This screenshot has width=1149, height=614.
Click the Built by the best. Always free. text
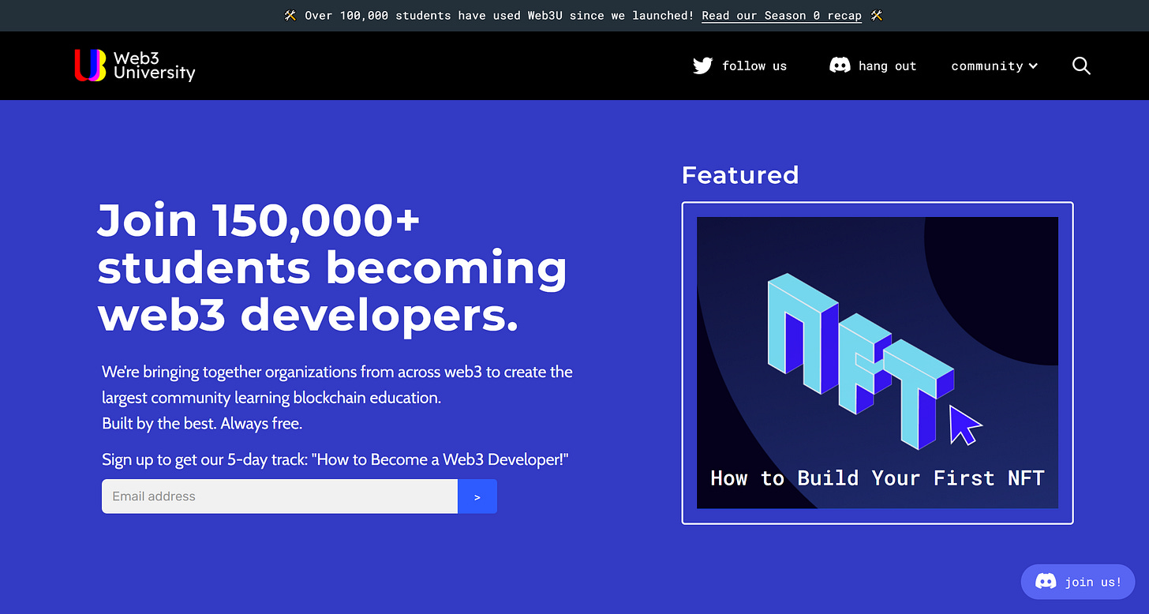pos(202,424)
